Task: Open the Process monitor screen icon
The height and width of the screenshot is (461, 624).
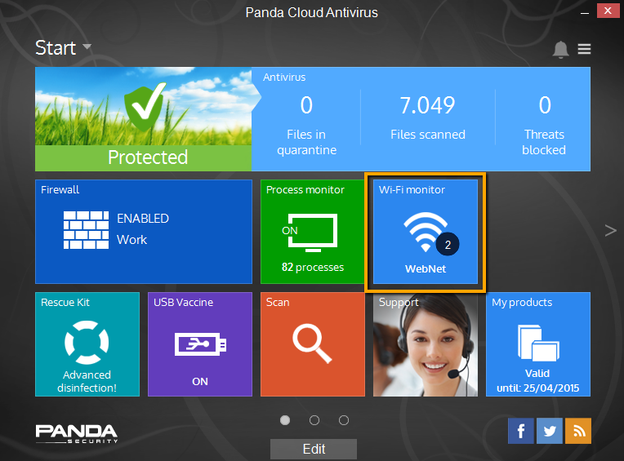Action: click(313, 233)
